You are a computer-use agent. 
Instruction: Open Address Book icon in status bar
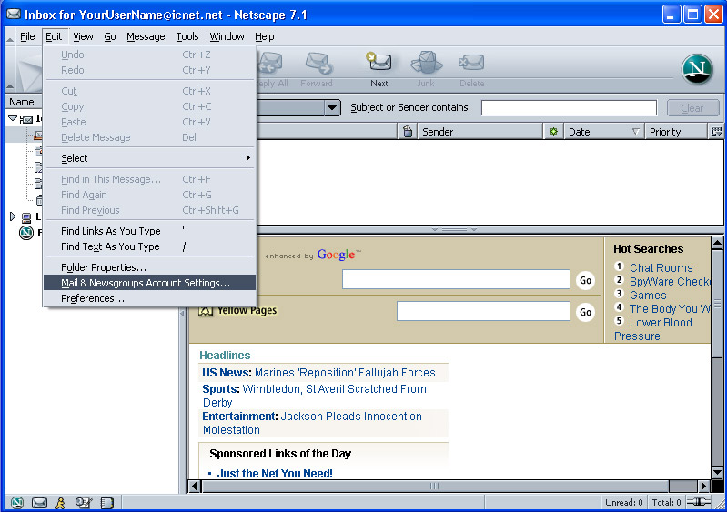106,503
